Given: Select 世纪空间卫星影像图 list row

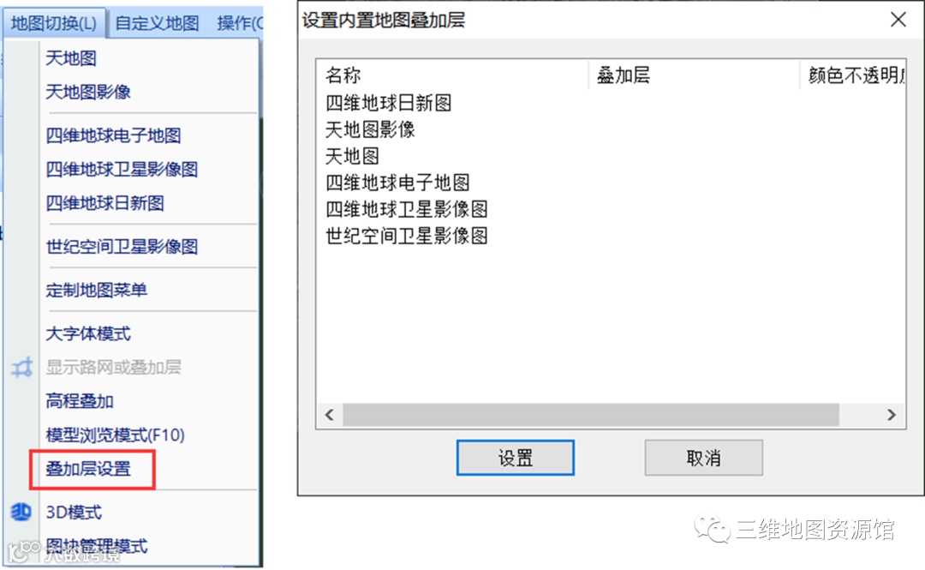Looking at the screenshot, I should (x=611, y=236).
